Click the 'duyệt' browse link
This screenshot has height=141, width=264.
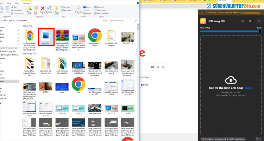click(249, 88)
